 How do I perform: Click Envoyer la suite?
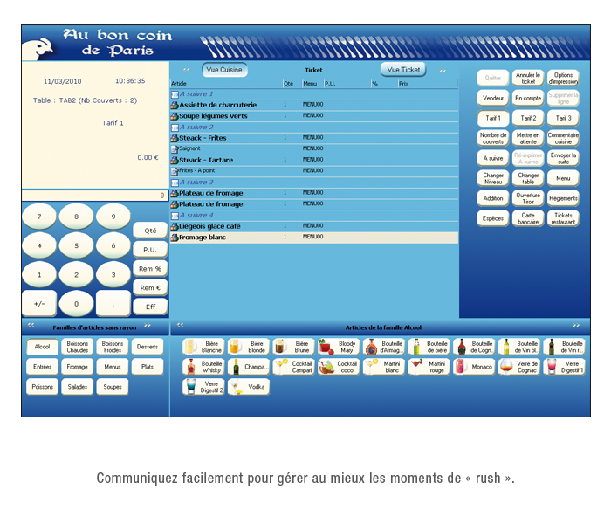[x=563, y=158]
